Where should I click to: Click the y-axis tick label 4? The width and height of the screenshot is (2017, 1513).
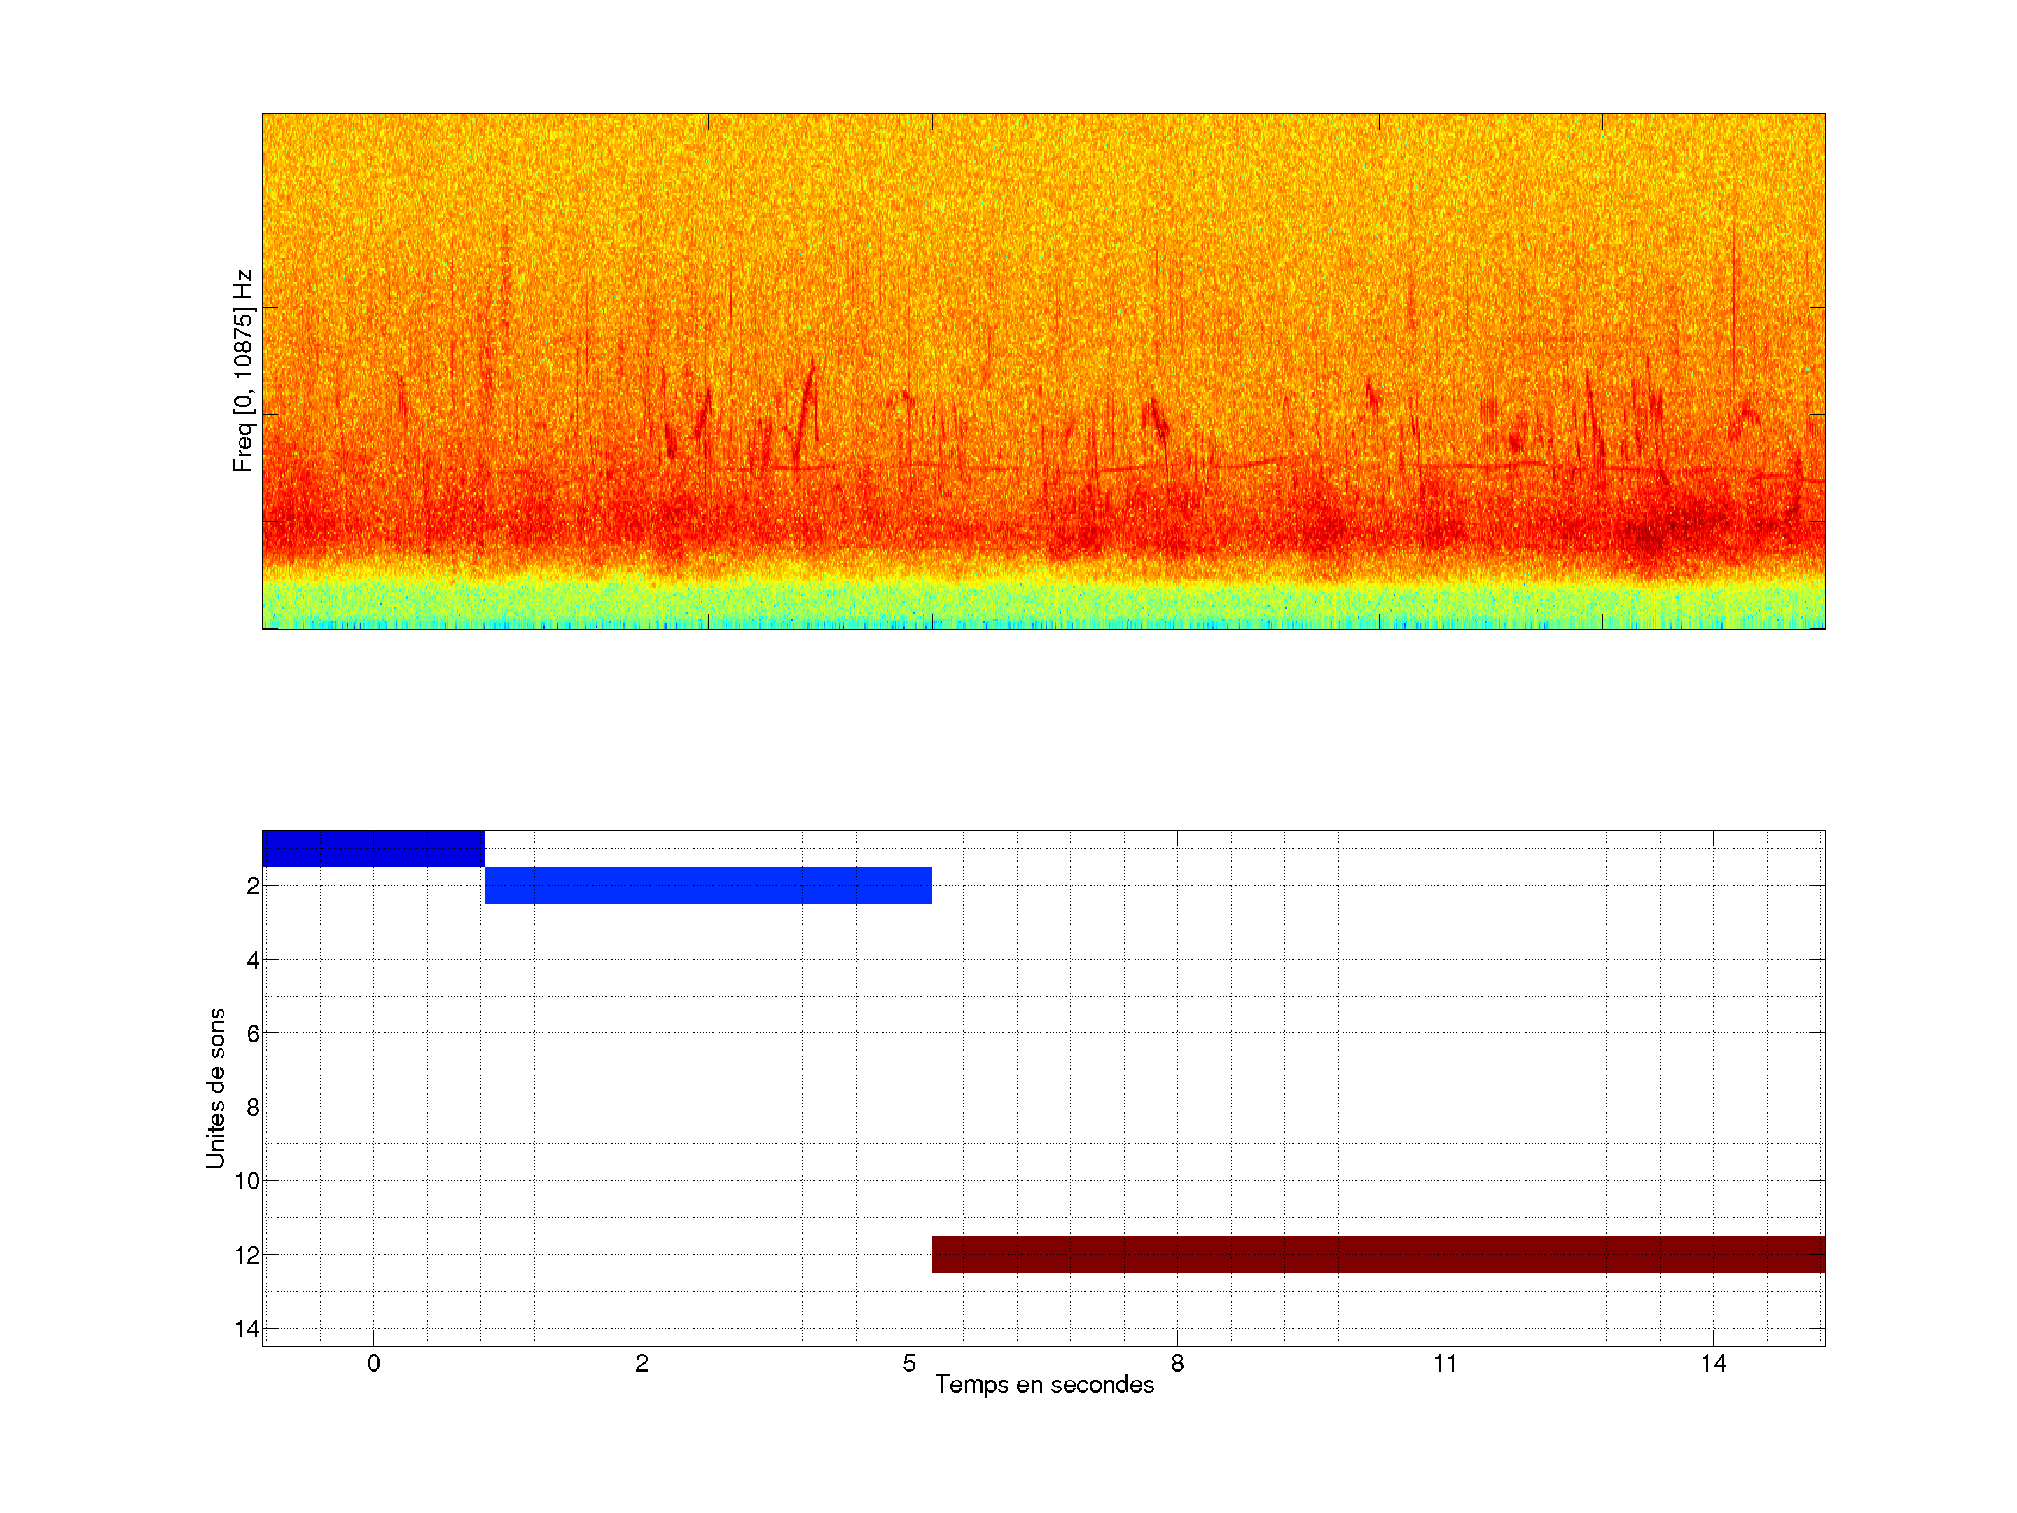point(253,960)
